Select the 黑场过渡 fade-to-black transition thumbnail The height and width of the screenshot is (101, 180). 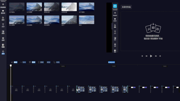point(52,7)
